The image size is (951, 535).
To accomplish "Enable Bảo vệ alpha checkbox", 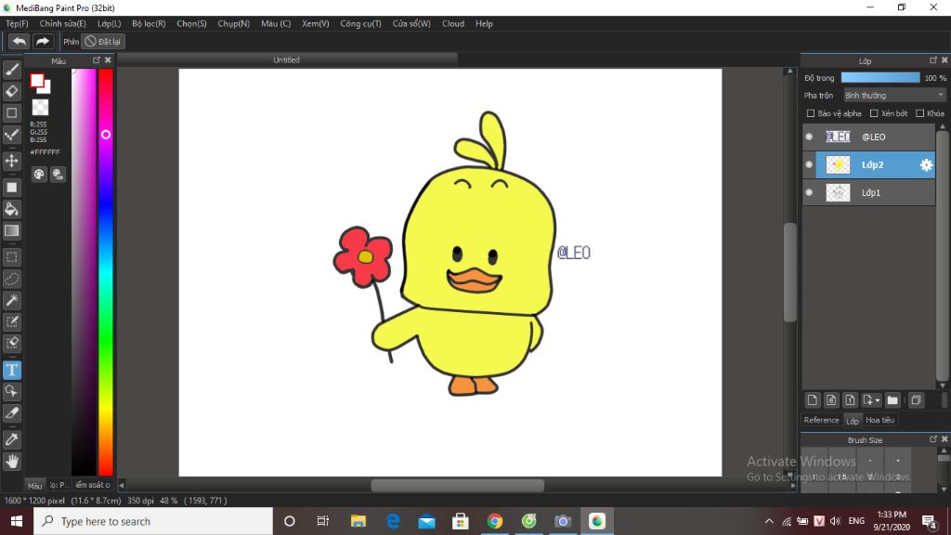I will (811, 113).
